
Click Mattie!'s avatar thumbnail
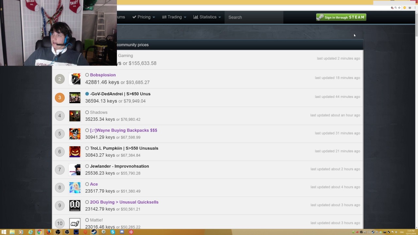75,223
